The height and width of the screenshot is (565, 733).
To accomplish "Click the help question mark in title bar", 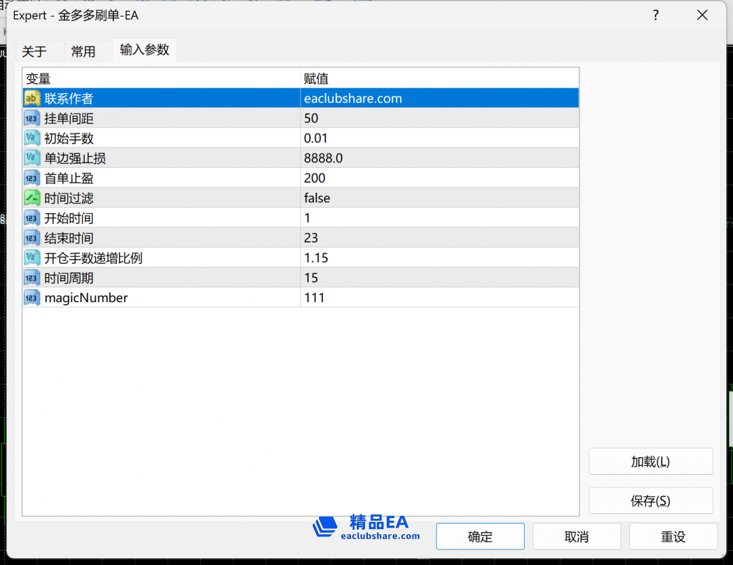I will [656, 15].
